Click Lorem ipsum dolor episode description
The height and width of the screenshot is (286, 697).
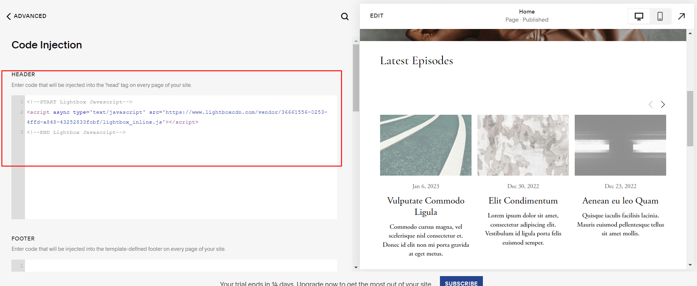[523, 229]
